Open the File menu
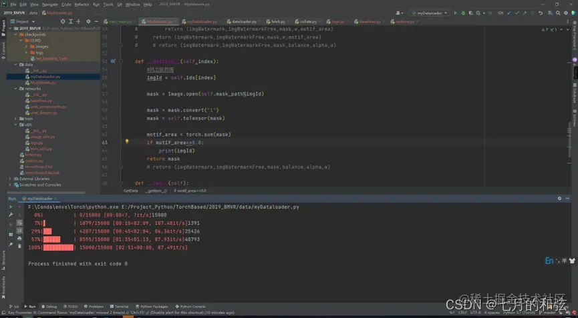578x318 pixels. 13,5
